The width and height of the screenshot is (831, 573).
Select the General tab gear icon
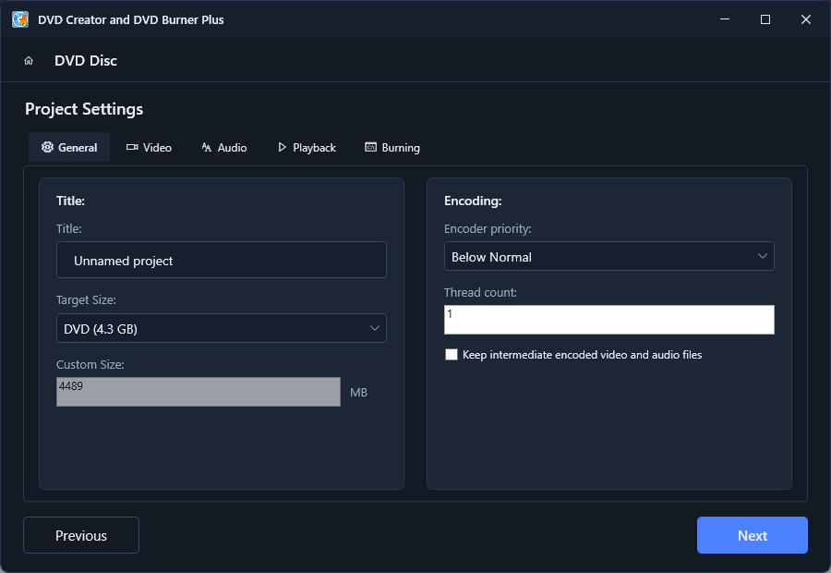[x=48, y=147]
